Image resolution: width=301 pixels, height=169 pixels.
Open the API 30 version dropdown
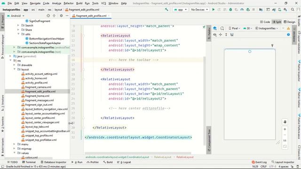[x=248, y=28]
